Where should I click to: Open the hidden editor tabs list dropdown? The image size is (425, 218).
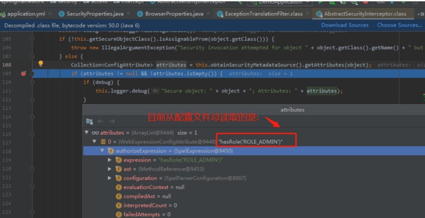[421, 14]
